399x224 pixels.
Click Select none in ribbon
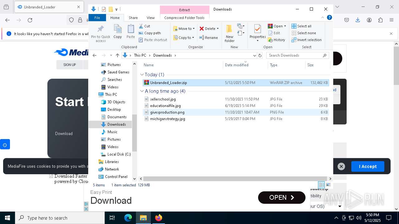pos(304,33)
